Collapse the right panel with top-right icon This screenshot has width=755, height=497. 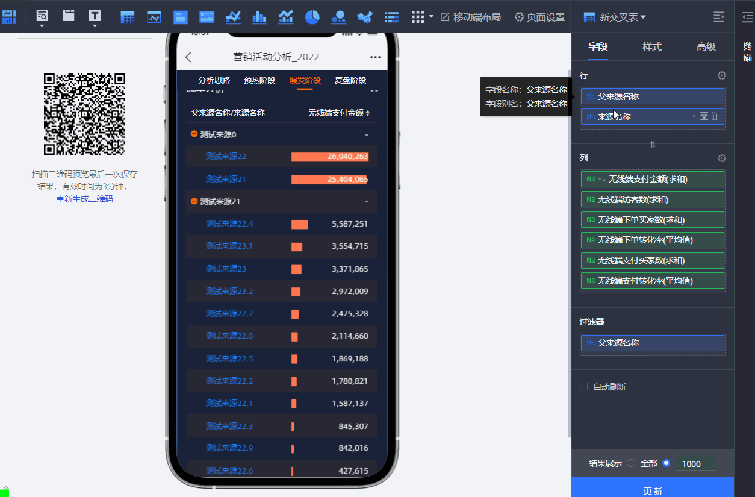[719, 17]
